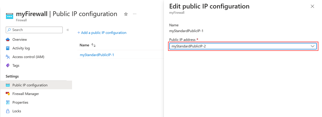Add a public IP configuration

click(102, 33)
